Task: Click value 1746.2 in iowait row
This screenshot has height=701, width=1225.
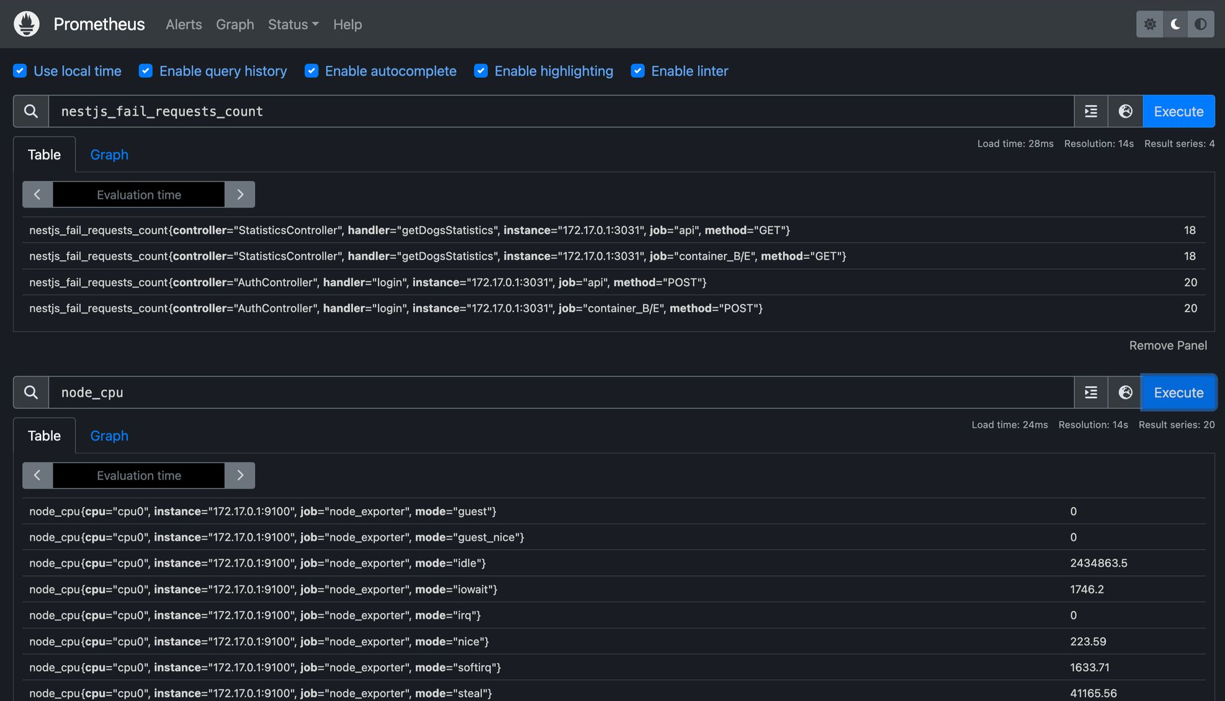Action: (1087, 589)
